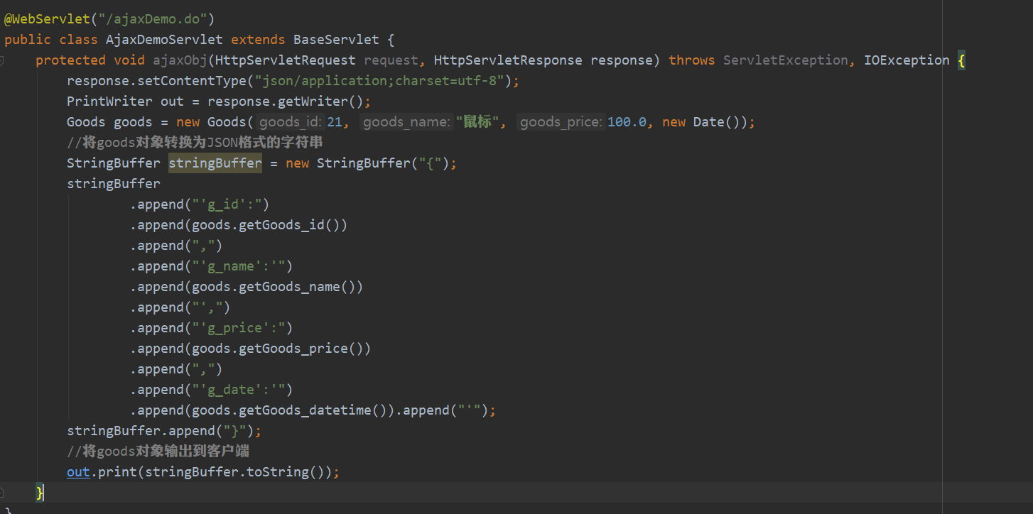
Task: Click the extends keyword
Action: click(258, 40)
